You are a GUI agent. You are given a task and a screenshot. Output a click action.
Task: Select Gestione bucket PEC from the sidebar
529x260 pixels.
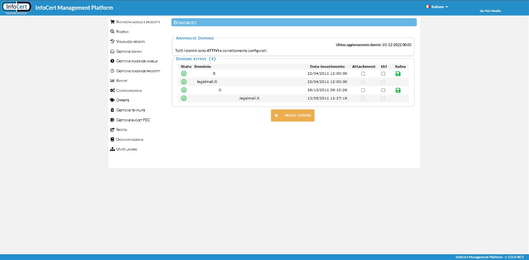coord(133,120)
